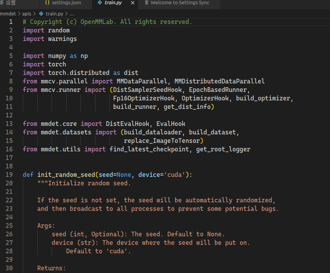Open the Welcome to Settings Sync tab

point(181,4)
